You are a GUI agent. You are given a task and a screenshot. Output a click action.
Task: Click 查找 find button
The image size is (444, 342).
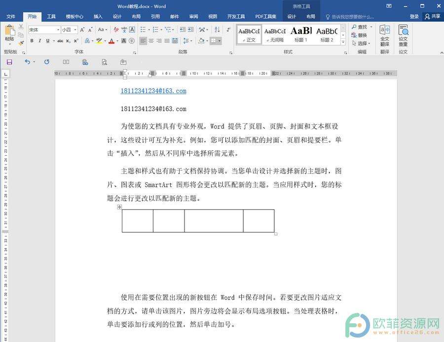pyautogui.click(x=360, y=27)
